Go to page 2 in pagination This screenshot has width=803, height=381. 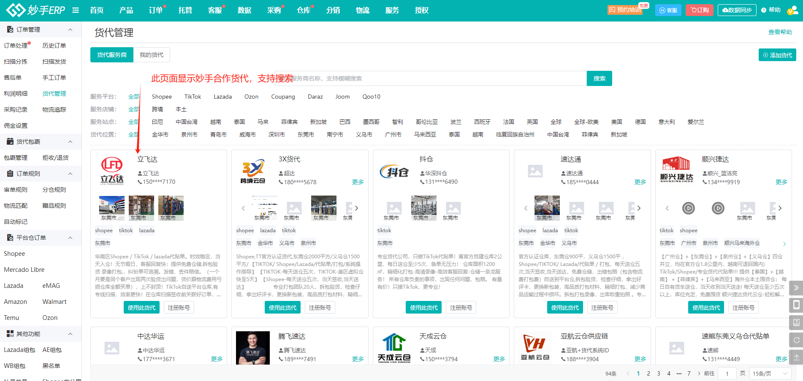point(648,373)
